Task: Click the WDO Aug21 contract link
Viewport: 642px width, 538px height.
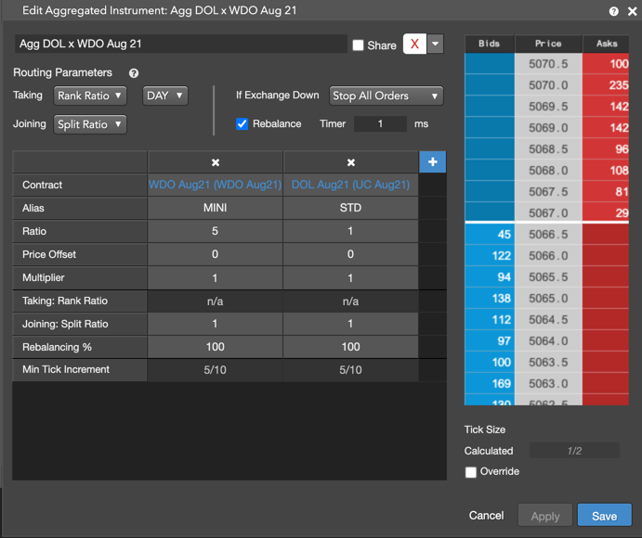Action: 215,185
